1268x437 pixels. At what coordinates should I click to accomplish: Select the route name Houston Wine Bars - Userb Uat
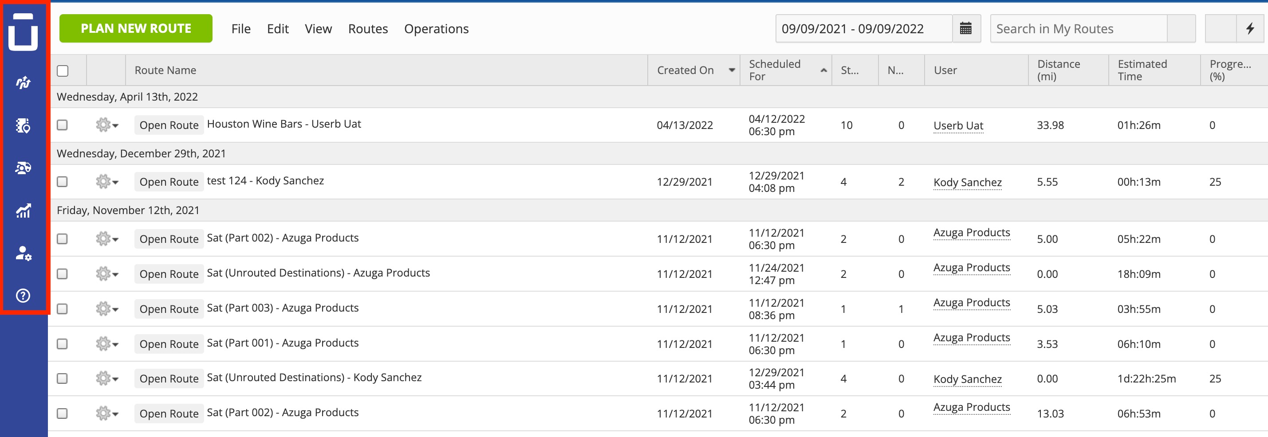point(284,124)
